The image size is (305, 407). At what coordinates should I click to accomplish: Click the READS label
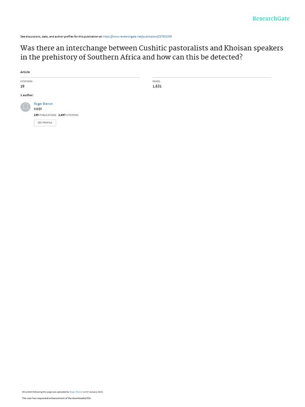156,81
